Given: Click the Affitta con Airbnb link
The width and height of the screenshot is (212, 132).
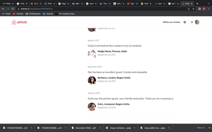Looking at the screenshot, I should point(171,22).
